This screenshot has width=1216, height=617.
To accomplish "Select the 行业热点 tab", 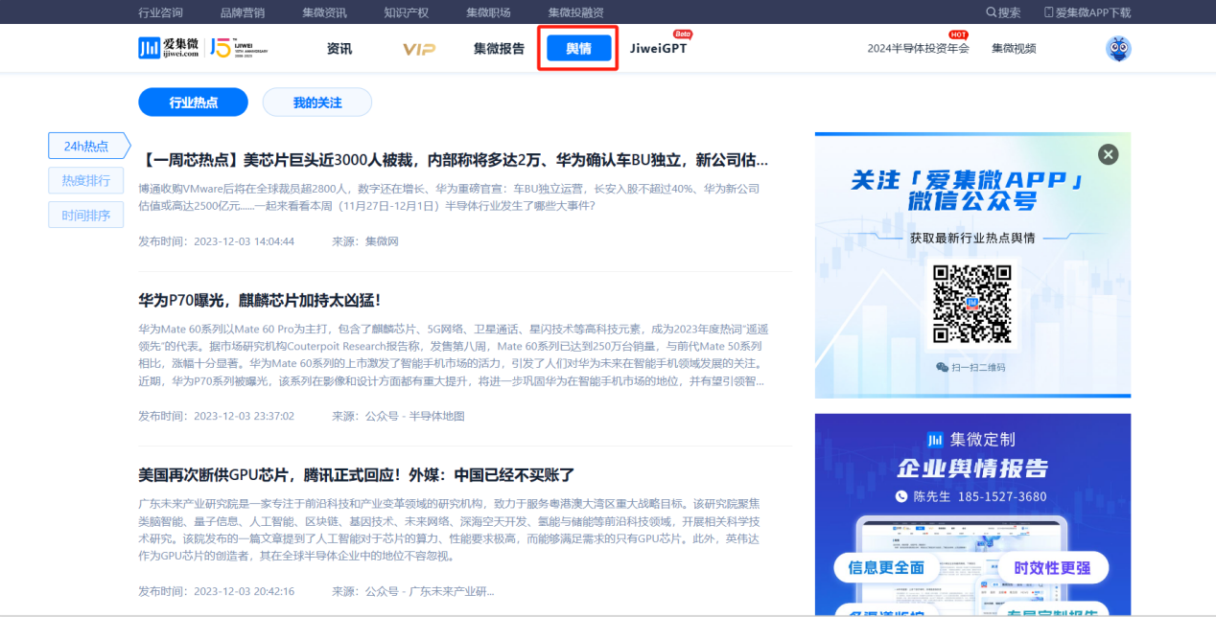I will click(193, 103).
